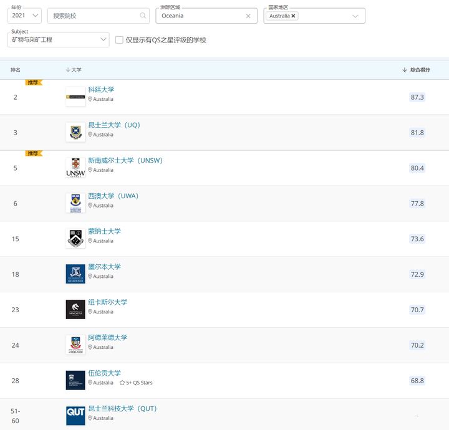
Task: Click the score 73.6 for Monash
Action: click(417, 239)
